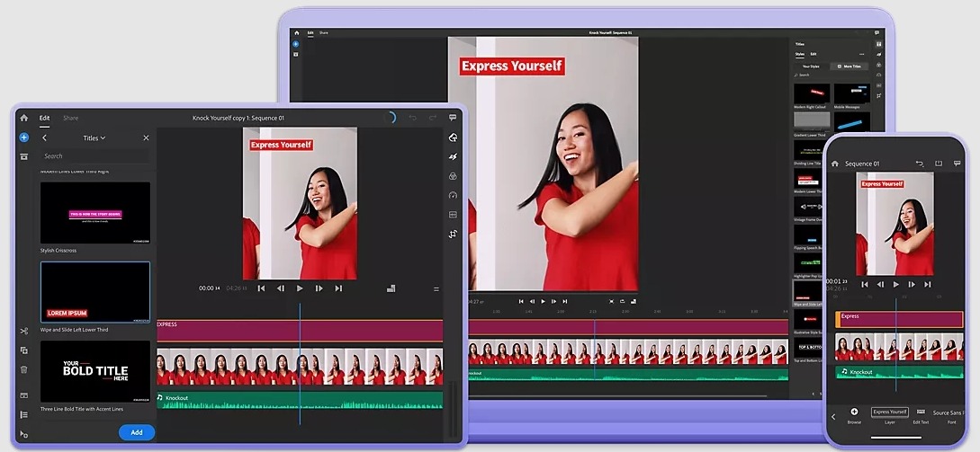
Task: Switch to More Titles on laptop panel
Action: pos(848,66)
